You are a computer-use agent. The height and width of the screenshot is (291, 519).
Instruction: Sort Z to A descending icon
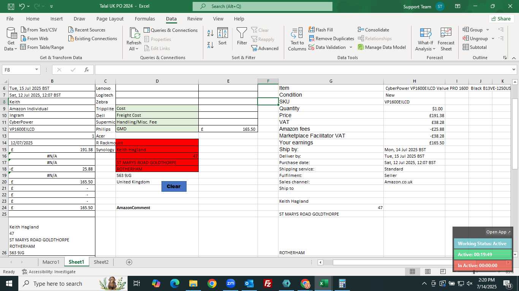pos(210,45)
